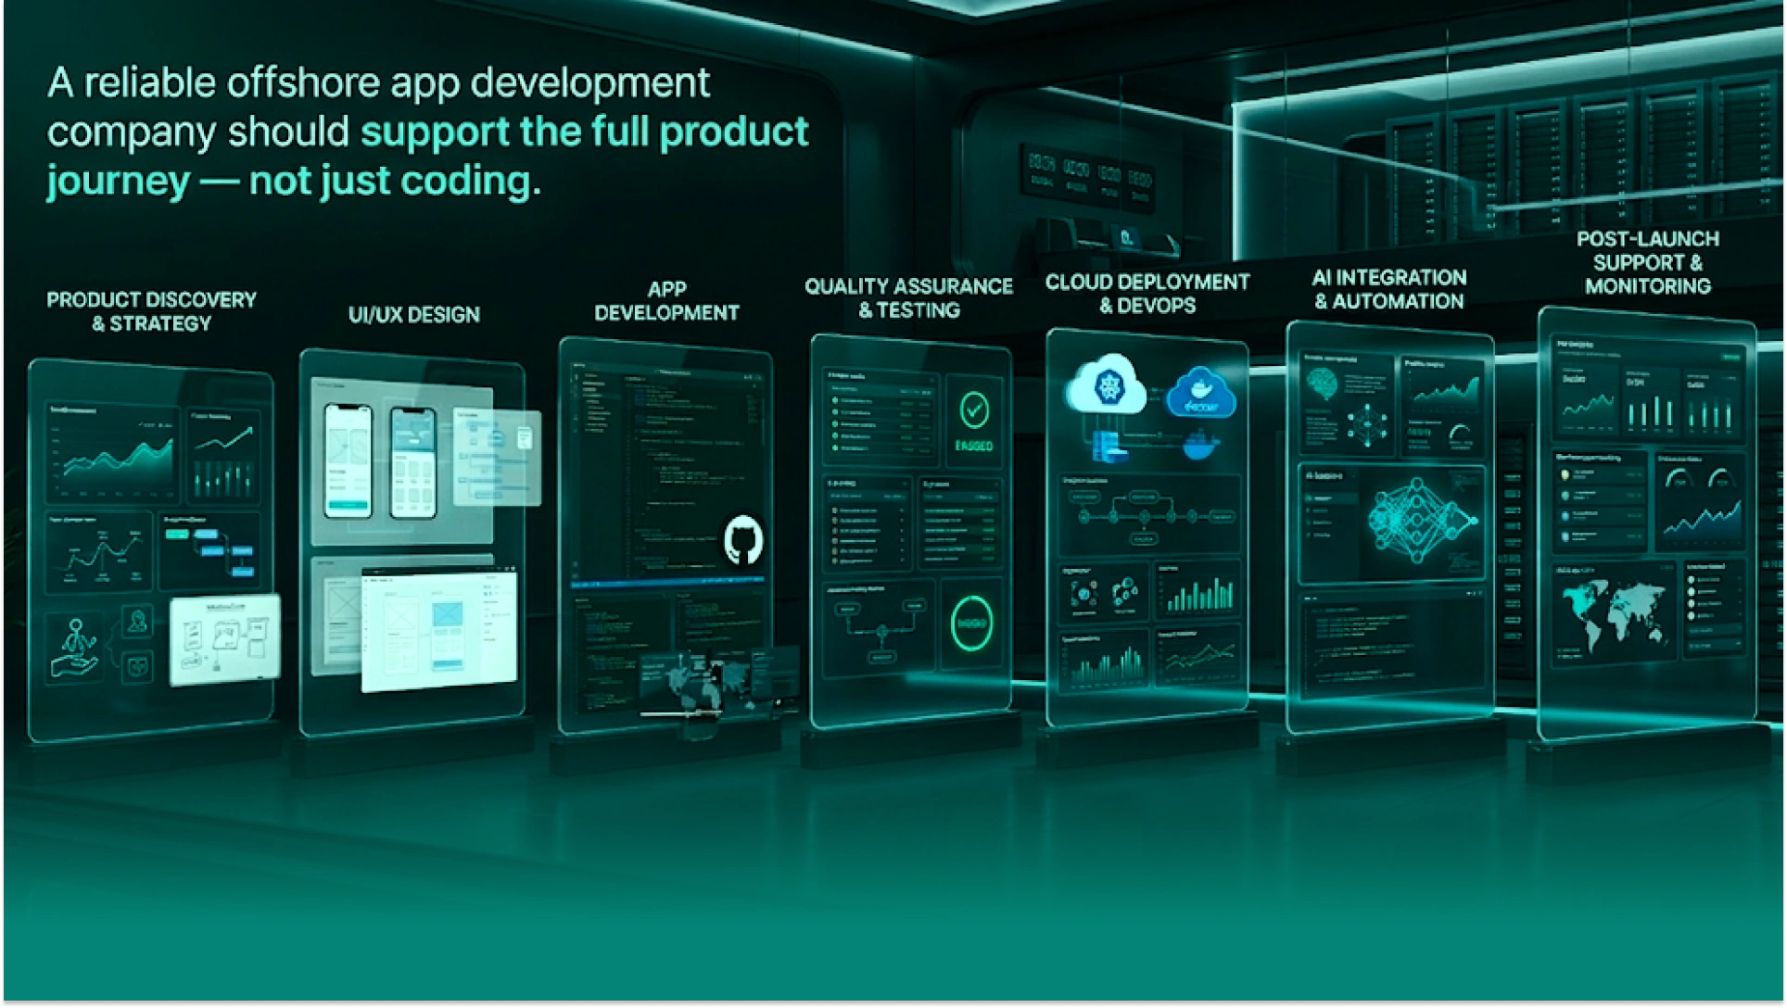
Task: Open the white wireframe layout on UI/UX panel
Action: (x=439, y=628)
